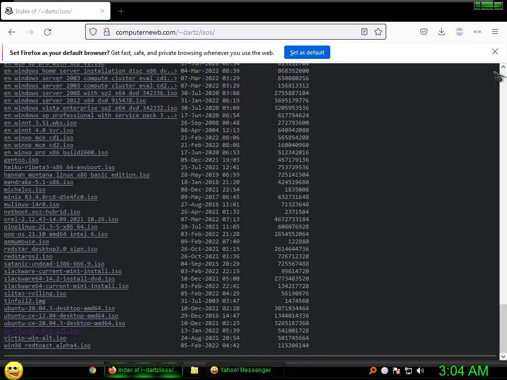
Task: Toggle Reader View in the address bar
Action: 364,32
